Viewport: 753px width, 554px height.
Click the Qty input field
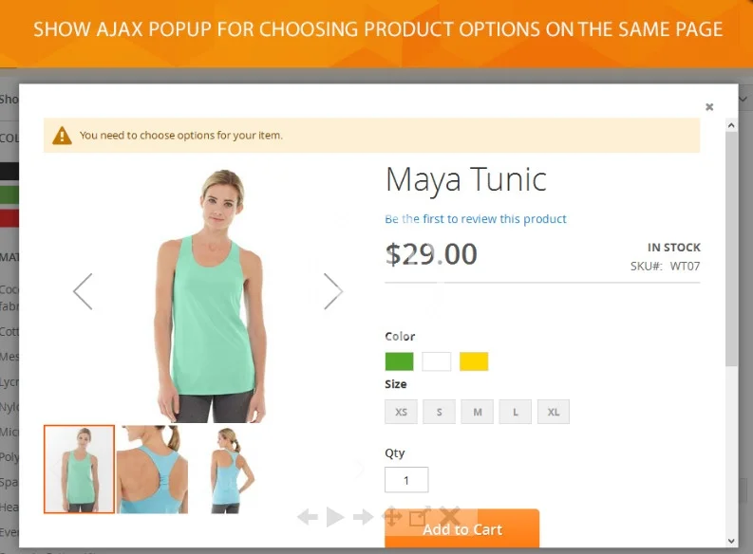pyautogui.click(x=406, y=480)
